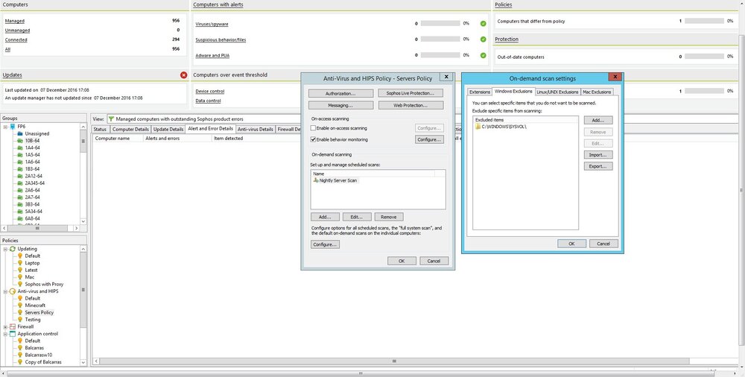The width and height of the screenshot is (745, 377).
Task: Select the Extensions tab in scan settings
Action: [479, 92]
